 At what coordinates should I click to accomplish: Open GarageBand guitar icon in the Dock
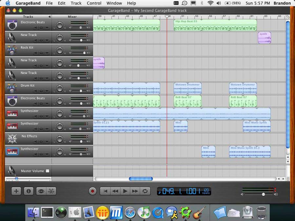click(x=199, y=212)
